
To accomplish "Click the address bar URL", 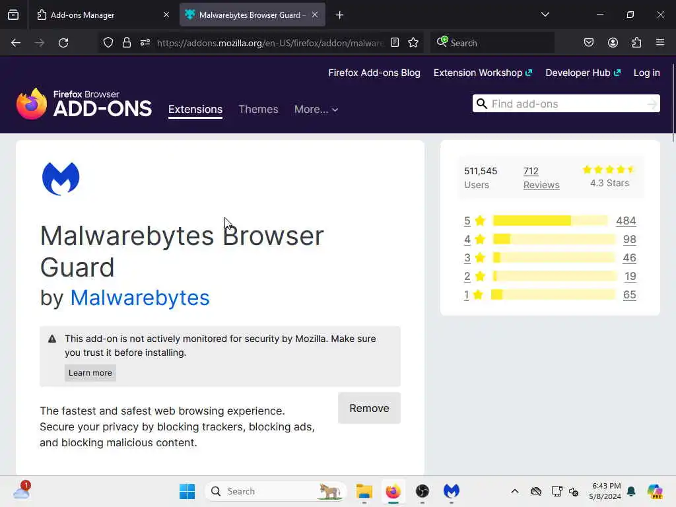I will pyautogui.click(x=270, y=43).
